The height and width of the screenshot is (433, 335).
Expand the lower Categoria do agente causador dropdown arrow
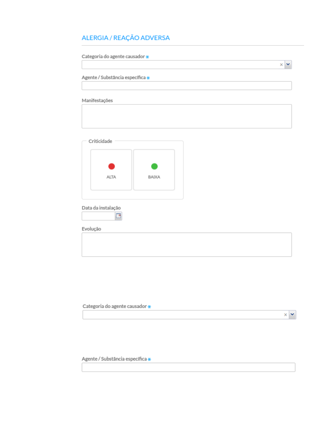point(292,315)
